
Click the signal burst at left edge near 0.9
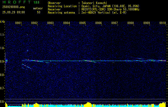pos(6,61)
